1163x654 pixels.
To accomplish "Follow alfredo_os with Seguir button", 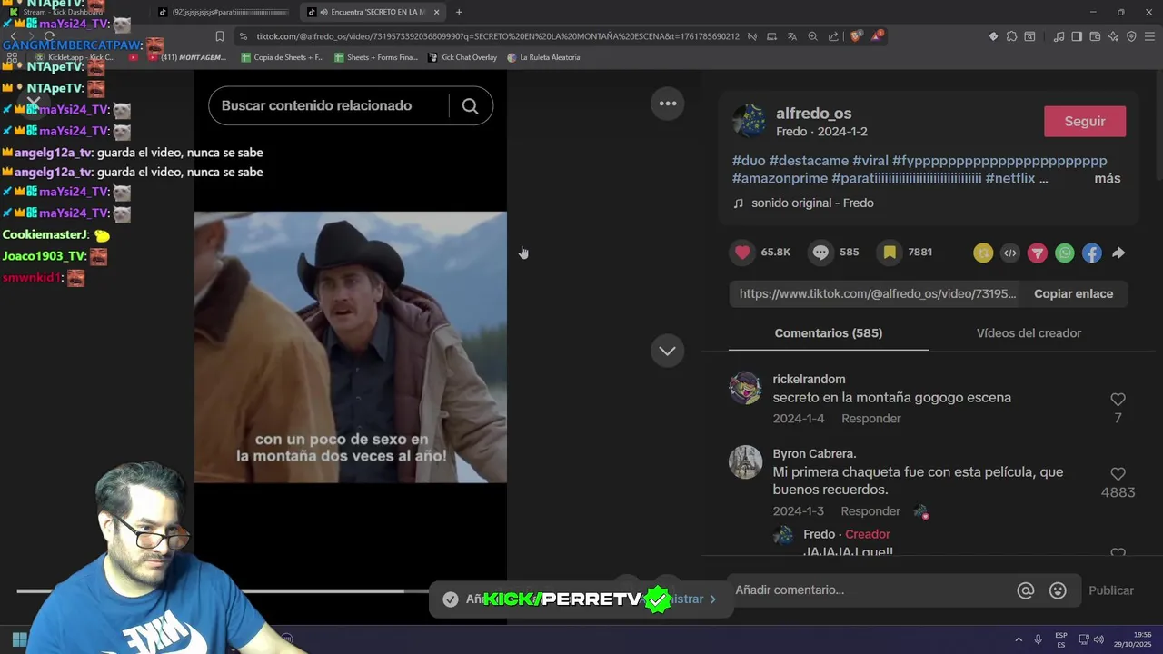I will (1085, 122).
